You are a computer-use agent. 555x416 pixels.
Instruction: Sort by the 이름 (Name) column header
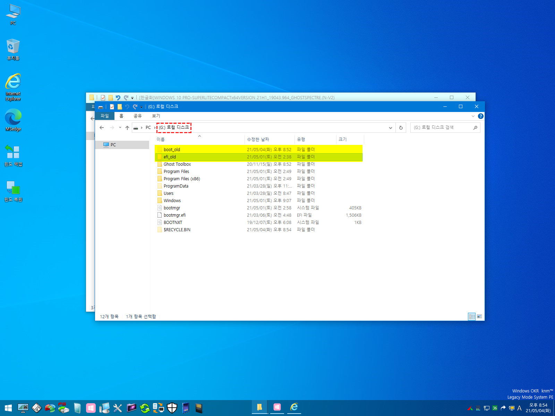(199, 139)
